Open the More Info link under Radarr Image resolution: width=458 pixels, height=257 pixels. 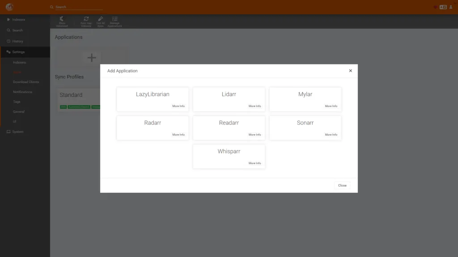coord(178,135)
